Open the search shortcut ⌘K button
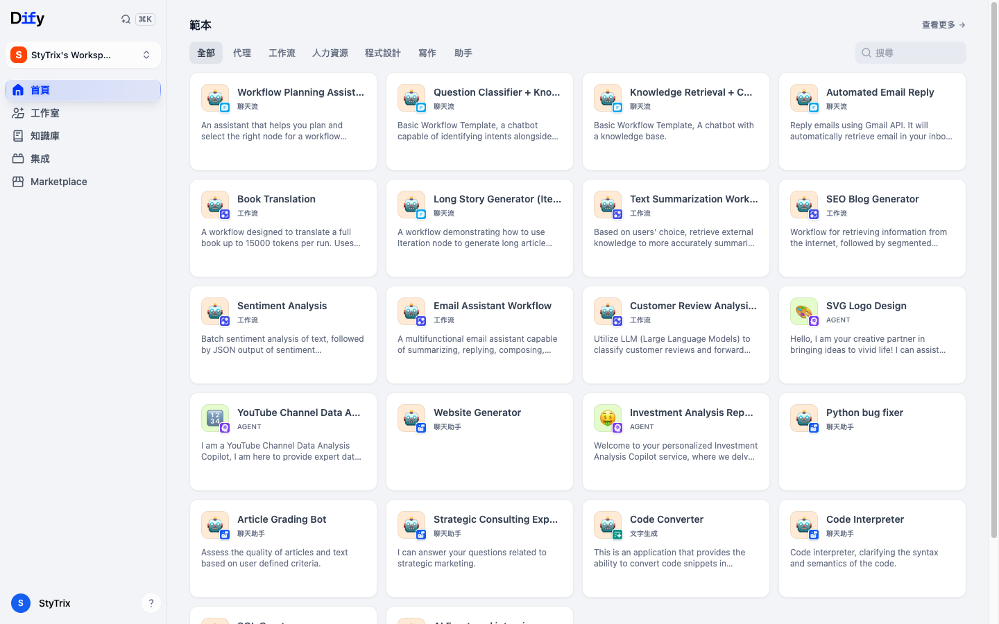This screenshot has height=624, width=999. tap(137, 19)
